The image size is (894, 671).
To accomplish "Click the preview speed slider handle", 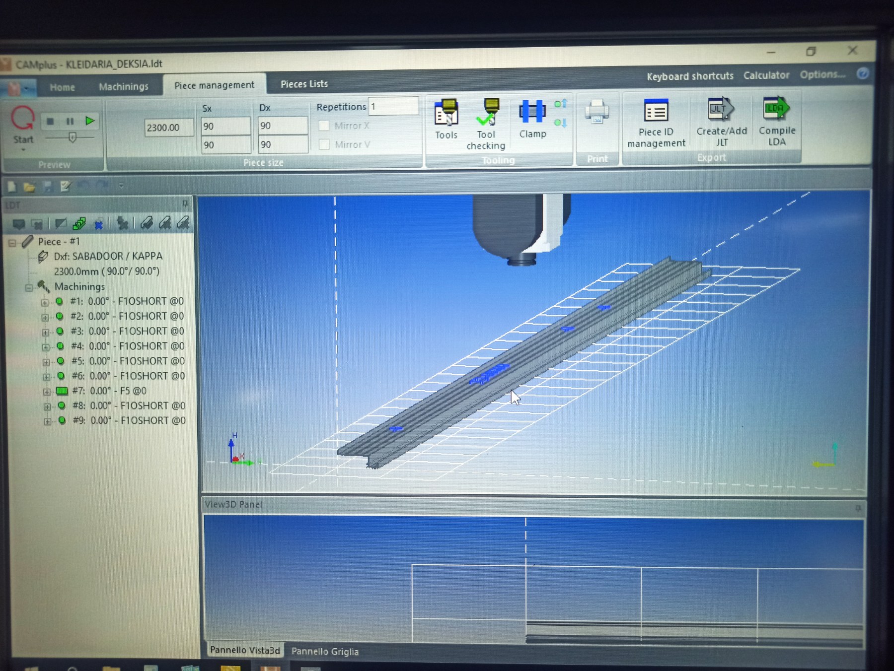I will [73, 137].
